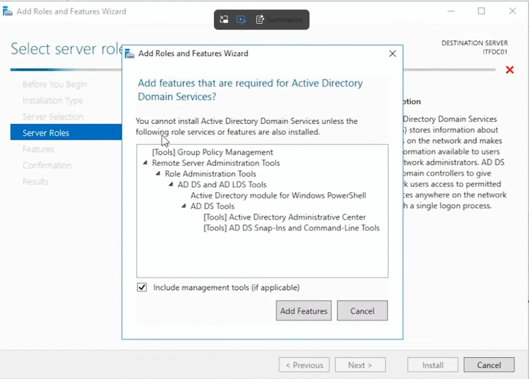
Task: Close the inner wizard dialog with X
Action: [x=393, y=54]
